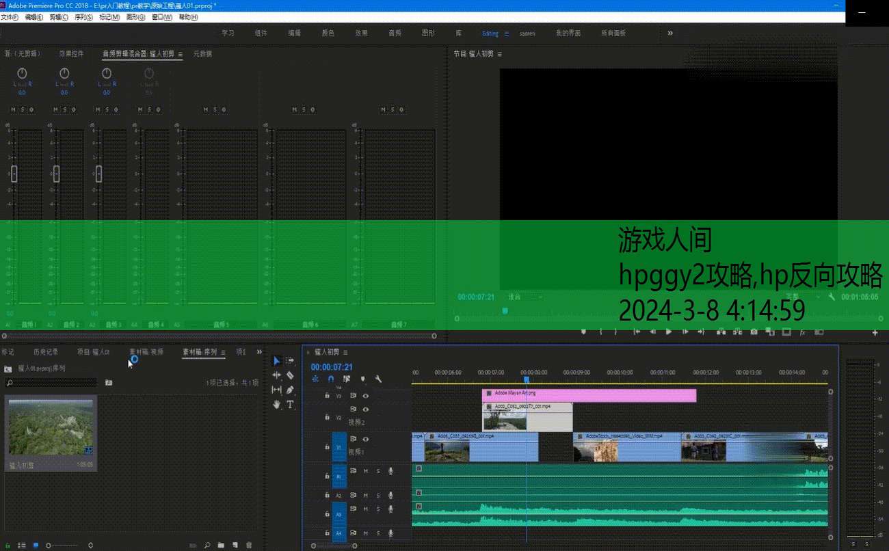Step back one frame in Program monitor
Viewport: 889px width, 551px height.
point(652,332)
